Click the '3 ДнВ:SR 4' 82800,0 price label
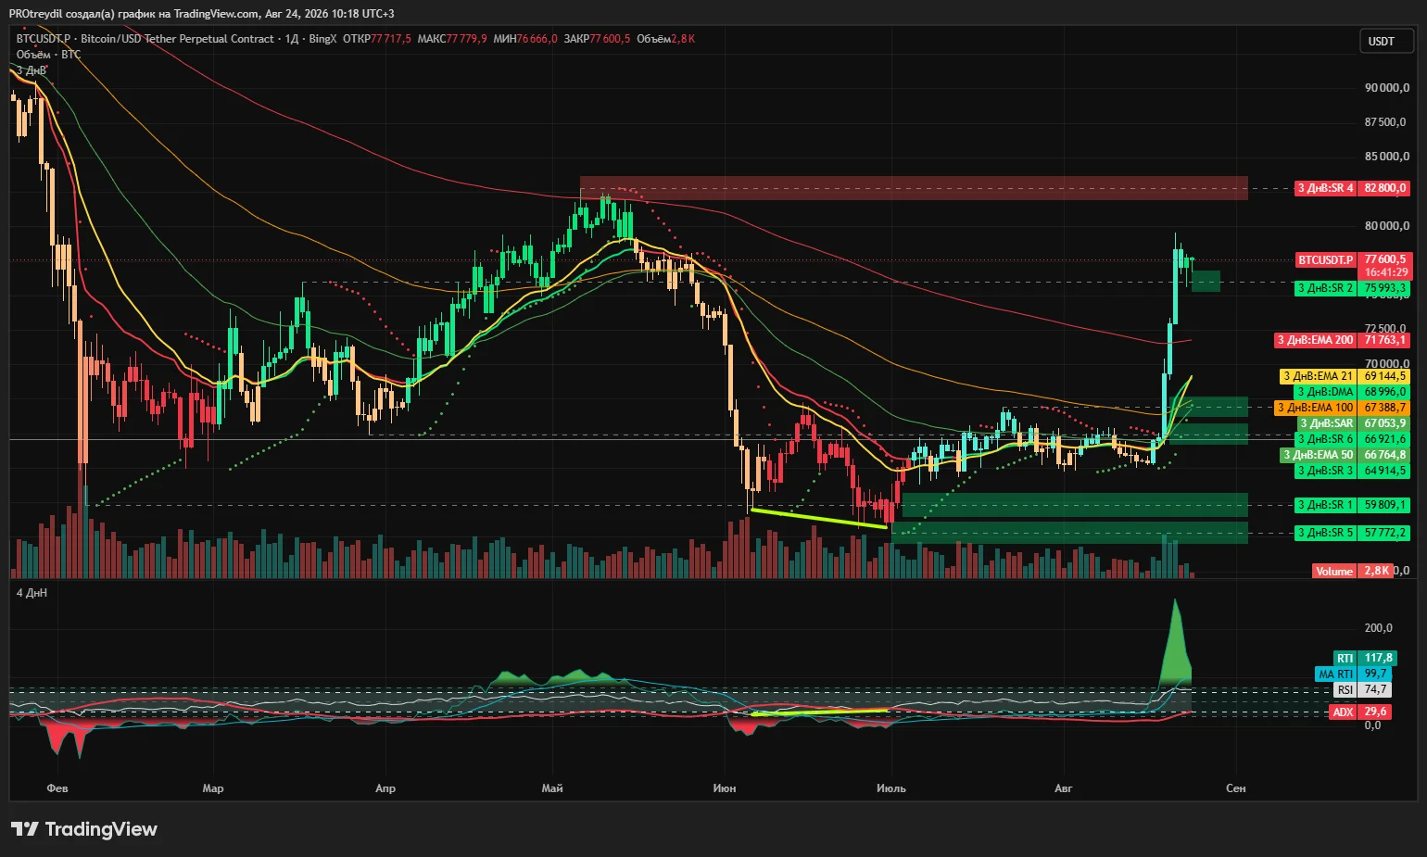Viewport: 1427px width, 857px height. point(1352,188)
